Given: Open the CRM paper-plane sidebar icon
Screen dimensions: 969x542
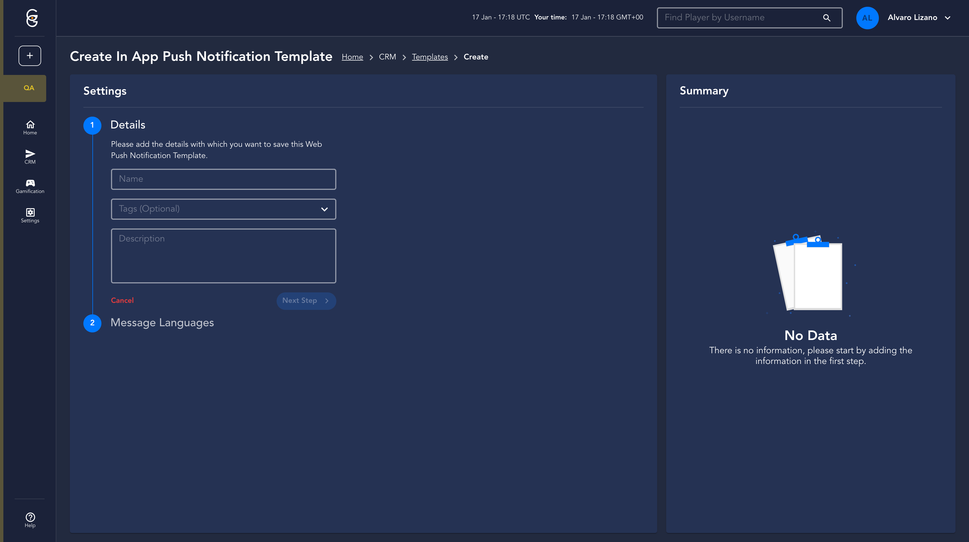Looking at the screenshot, I should click(30, 156).
